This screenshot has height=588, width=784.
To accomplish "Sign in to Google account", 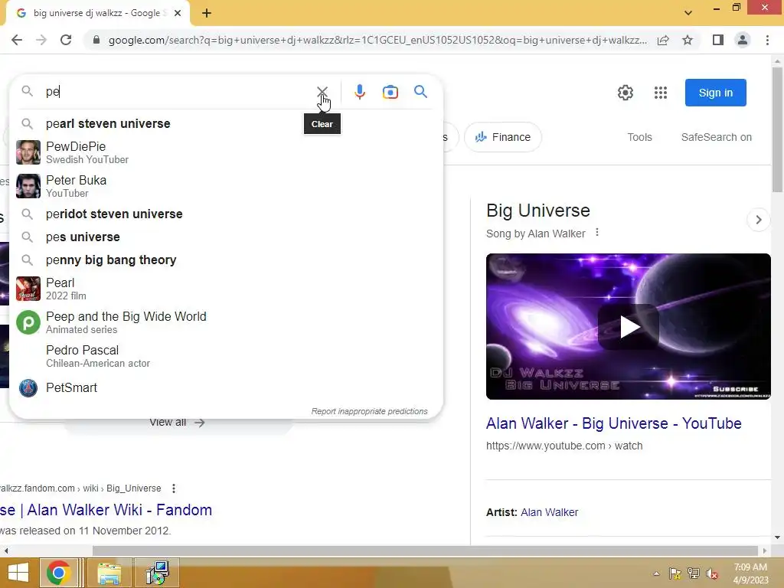I will coord(716,93).
